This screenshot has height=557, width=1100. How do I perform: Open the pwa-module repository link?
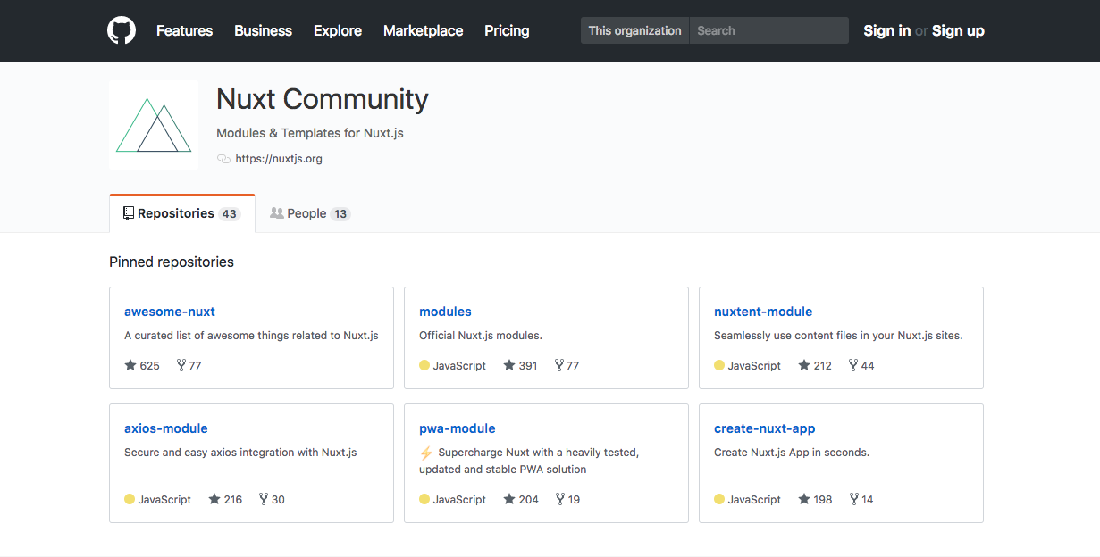pos(457,428)
